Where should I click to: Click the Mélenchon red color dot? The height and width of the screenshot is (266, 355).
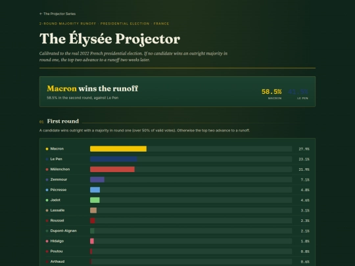[47, 169]
